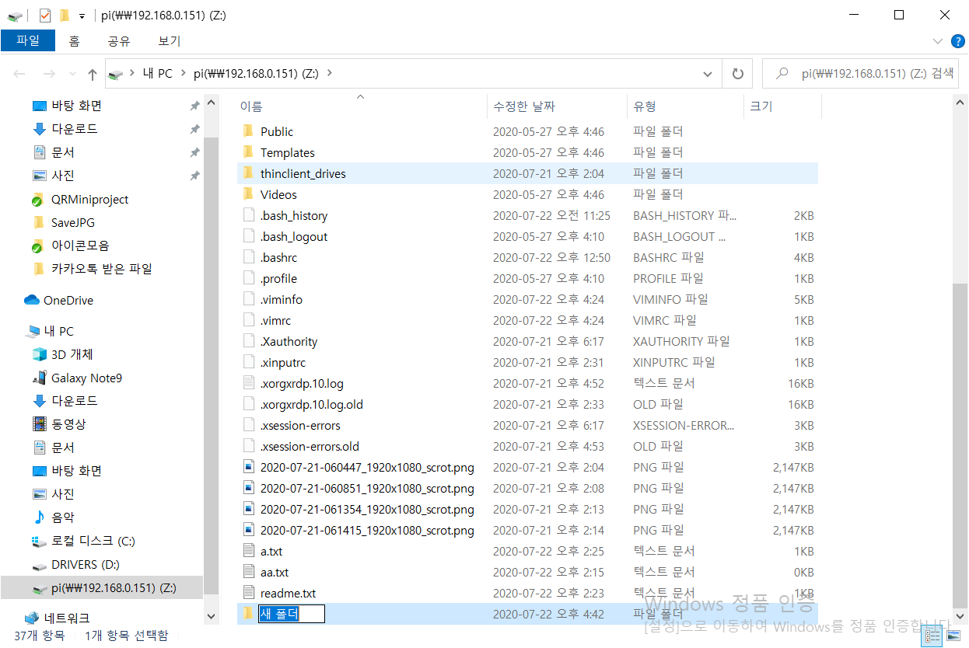Screen dimensions: 969x648
Task: Open 카카오톡 받은 파일 in navigation pane
Action: pyautogui.click(x=101, y=269)
